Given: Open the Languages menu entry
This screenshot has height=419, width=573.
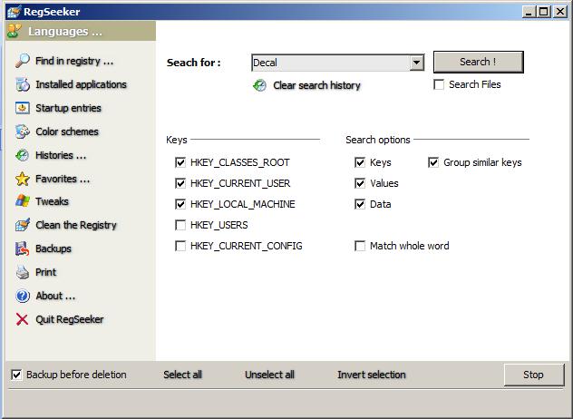Looking at the screenshot, I should pyautogui.click(x=65, y=32).
